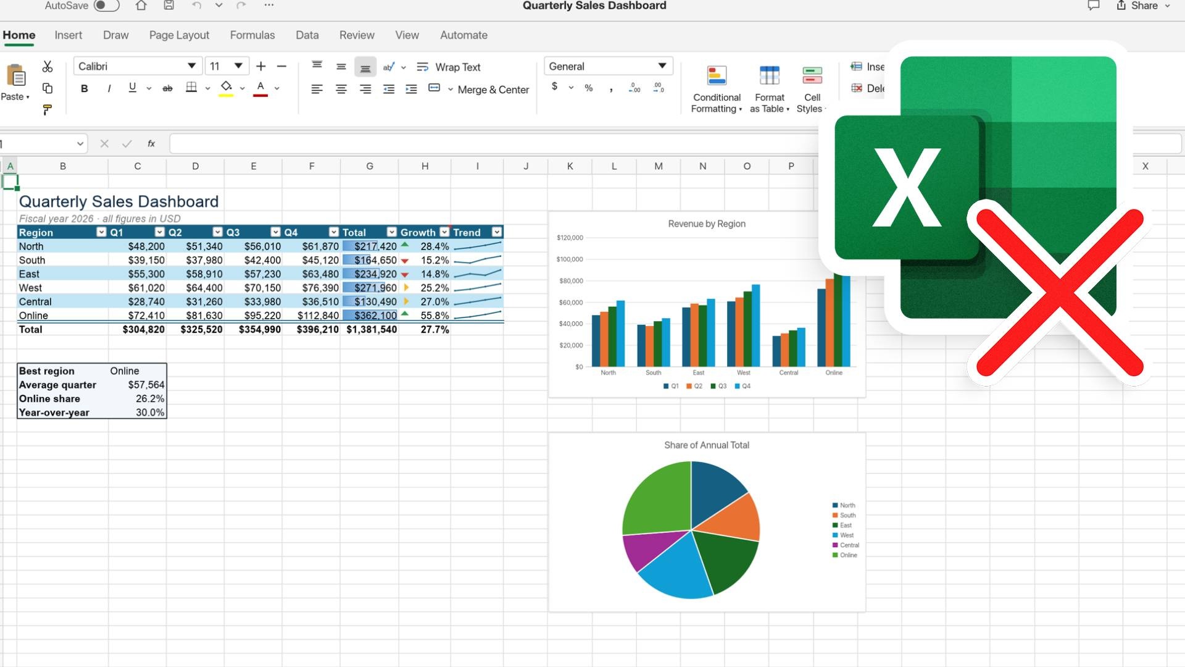This screenshot has width=1185, height=667.
Task: Switch to the Page Layout tab
Action: [179, 35]
